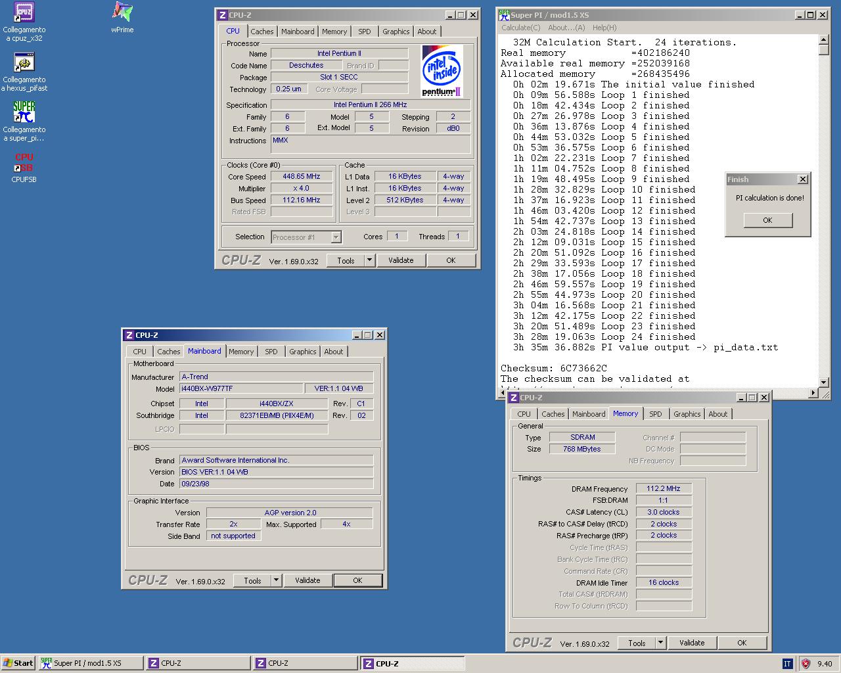
Task: Click Super PI horizontal scrollbar right arrow
Action: click(813, 393)
